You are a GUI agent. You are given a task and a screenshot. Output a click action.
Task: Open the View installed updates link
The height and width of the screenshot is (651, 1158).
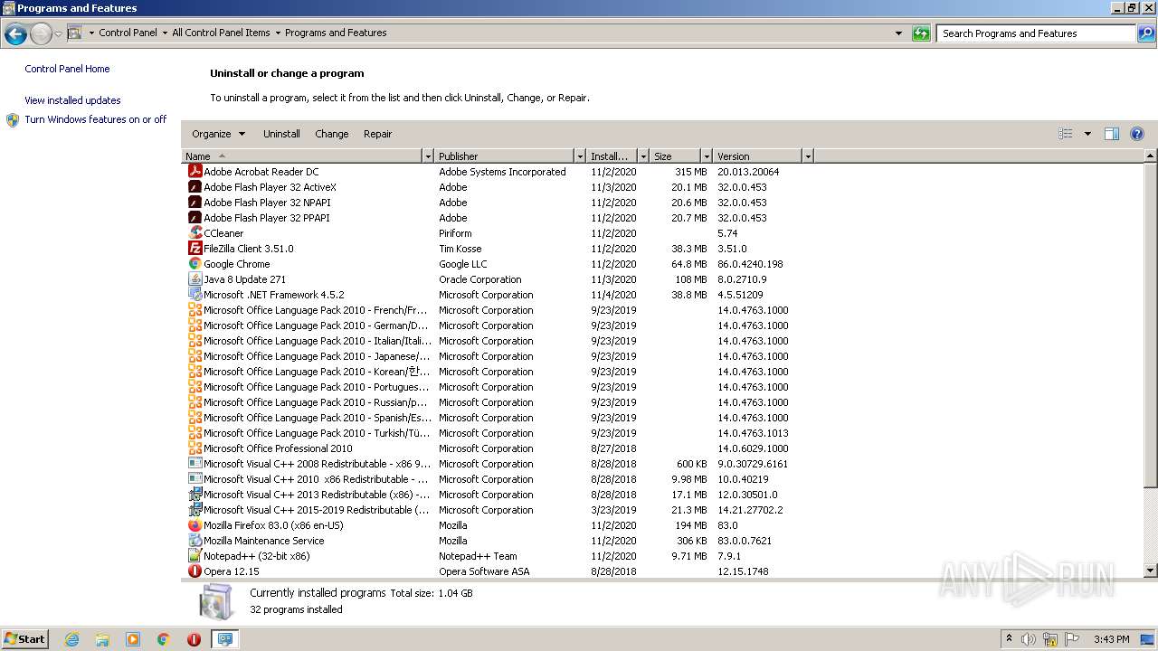(72, 100)
